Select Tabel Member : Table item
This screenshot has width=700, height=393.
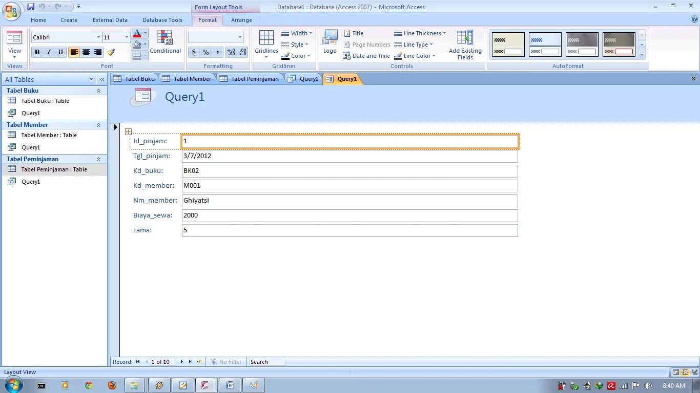[54, 135]
